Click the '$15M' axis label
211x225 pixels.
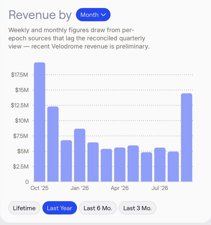pyautogui.click(x=22, y=90)
